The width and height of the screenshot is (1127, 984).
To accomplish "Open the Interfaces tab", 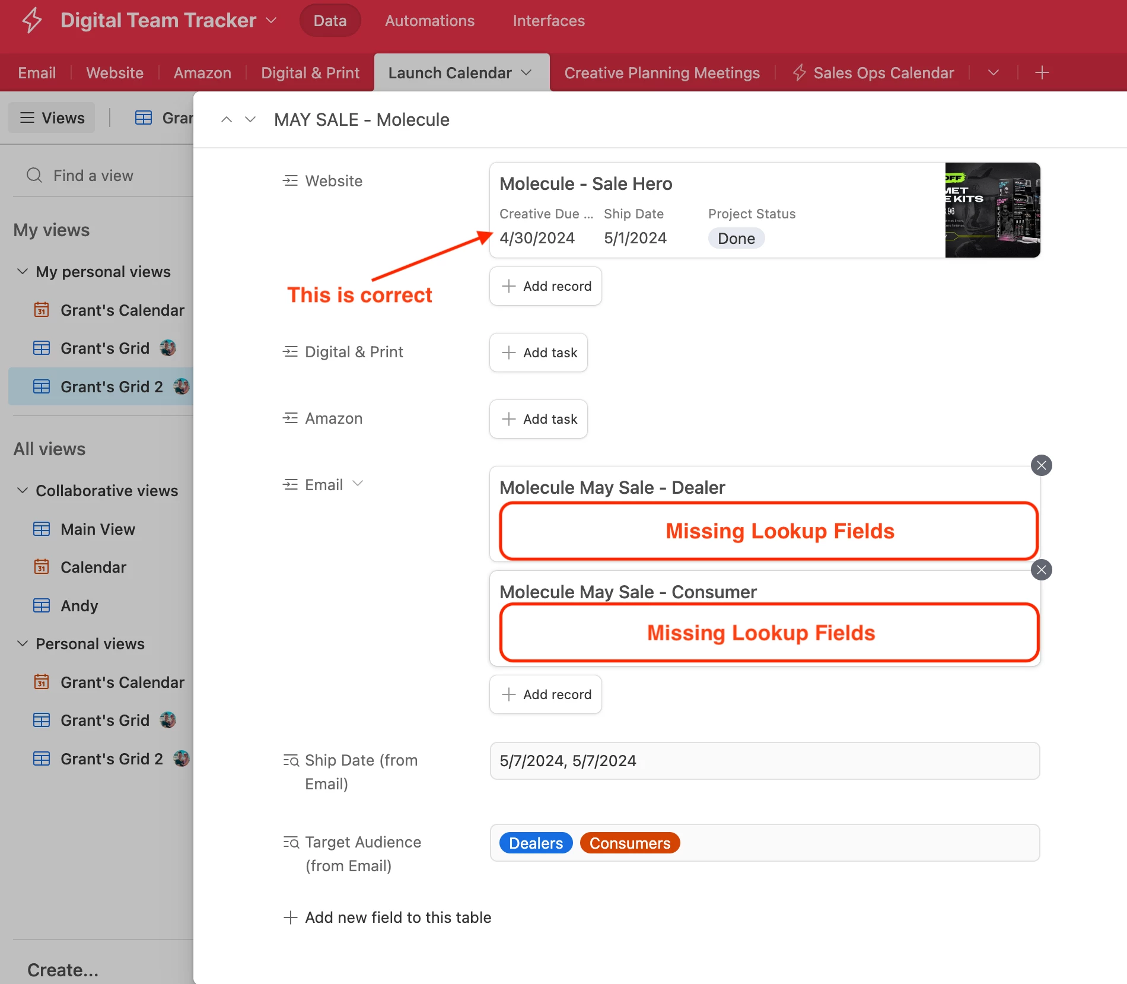I will click(549, 21).
